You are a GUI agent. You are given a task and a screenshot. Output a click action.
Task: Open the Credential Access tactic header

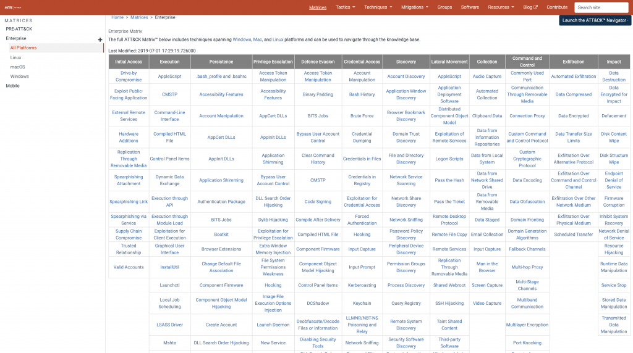[x=362, y=62]
